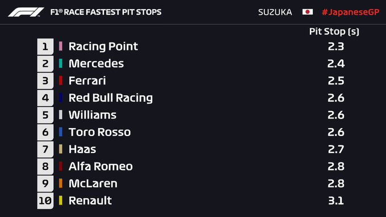
Task: Click the Haas team name
Action: pyautogui.click(x=82, y=149)
